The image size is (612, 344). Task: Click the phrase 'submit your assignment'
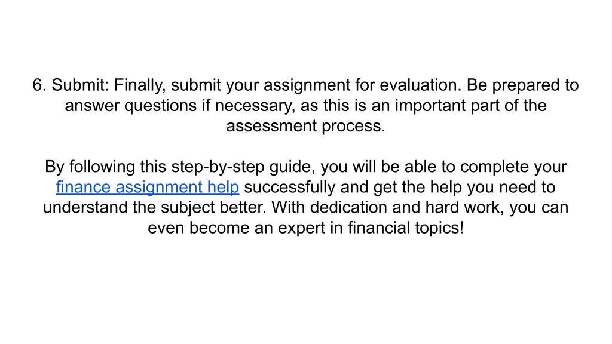point(261,85)
